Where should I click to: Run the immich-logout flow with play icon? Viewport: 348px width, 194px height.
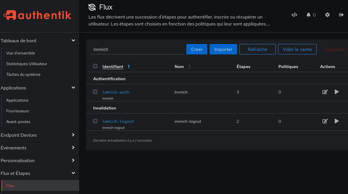336,121
